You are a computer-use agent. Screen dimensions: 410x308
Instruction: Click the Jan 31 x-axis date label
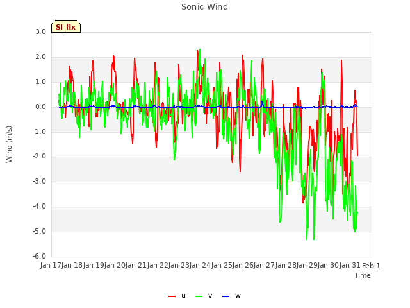click(350, 266)
